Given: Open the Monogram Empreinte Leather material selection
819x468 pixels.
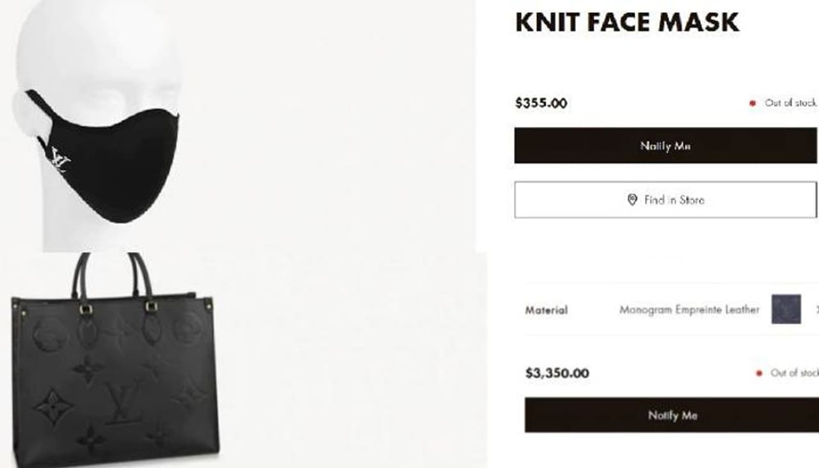Looking at the screenshot, I should pos(688,310).
